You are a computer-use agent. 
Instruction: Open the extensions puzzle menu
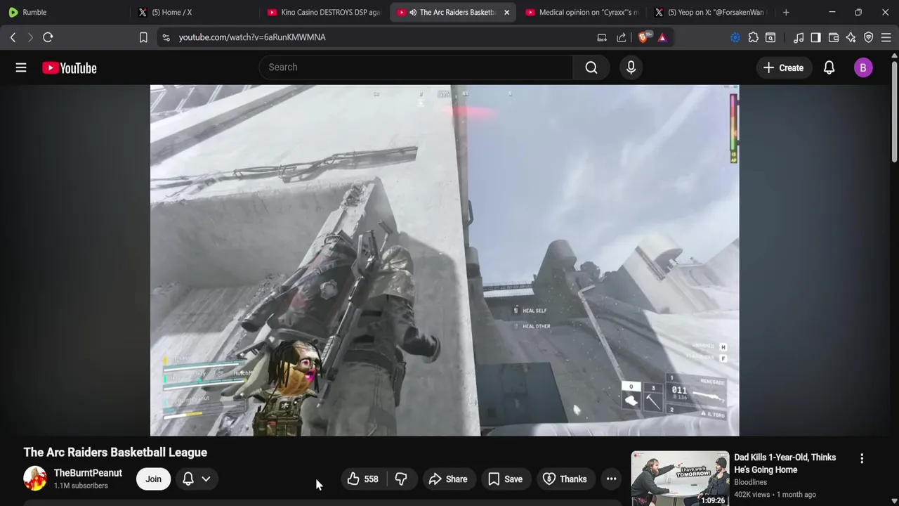tap(753, 37)
